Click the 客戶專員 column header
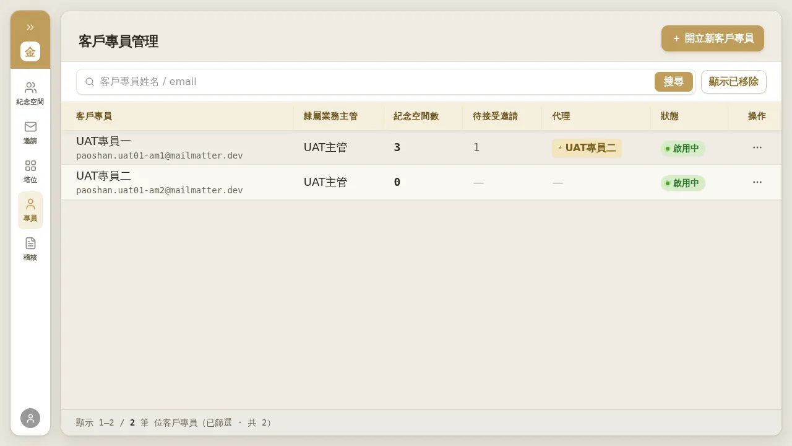The image size is (792, 446). 94,116
